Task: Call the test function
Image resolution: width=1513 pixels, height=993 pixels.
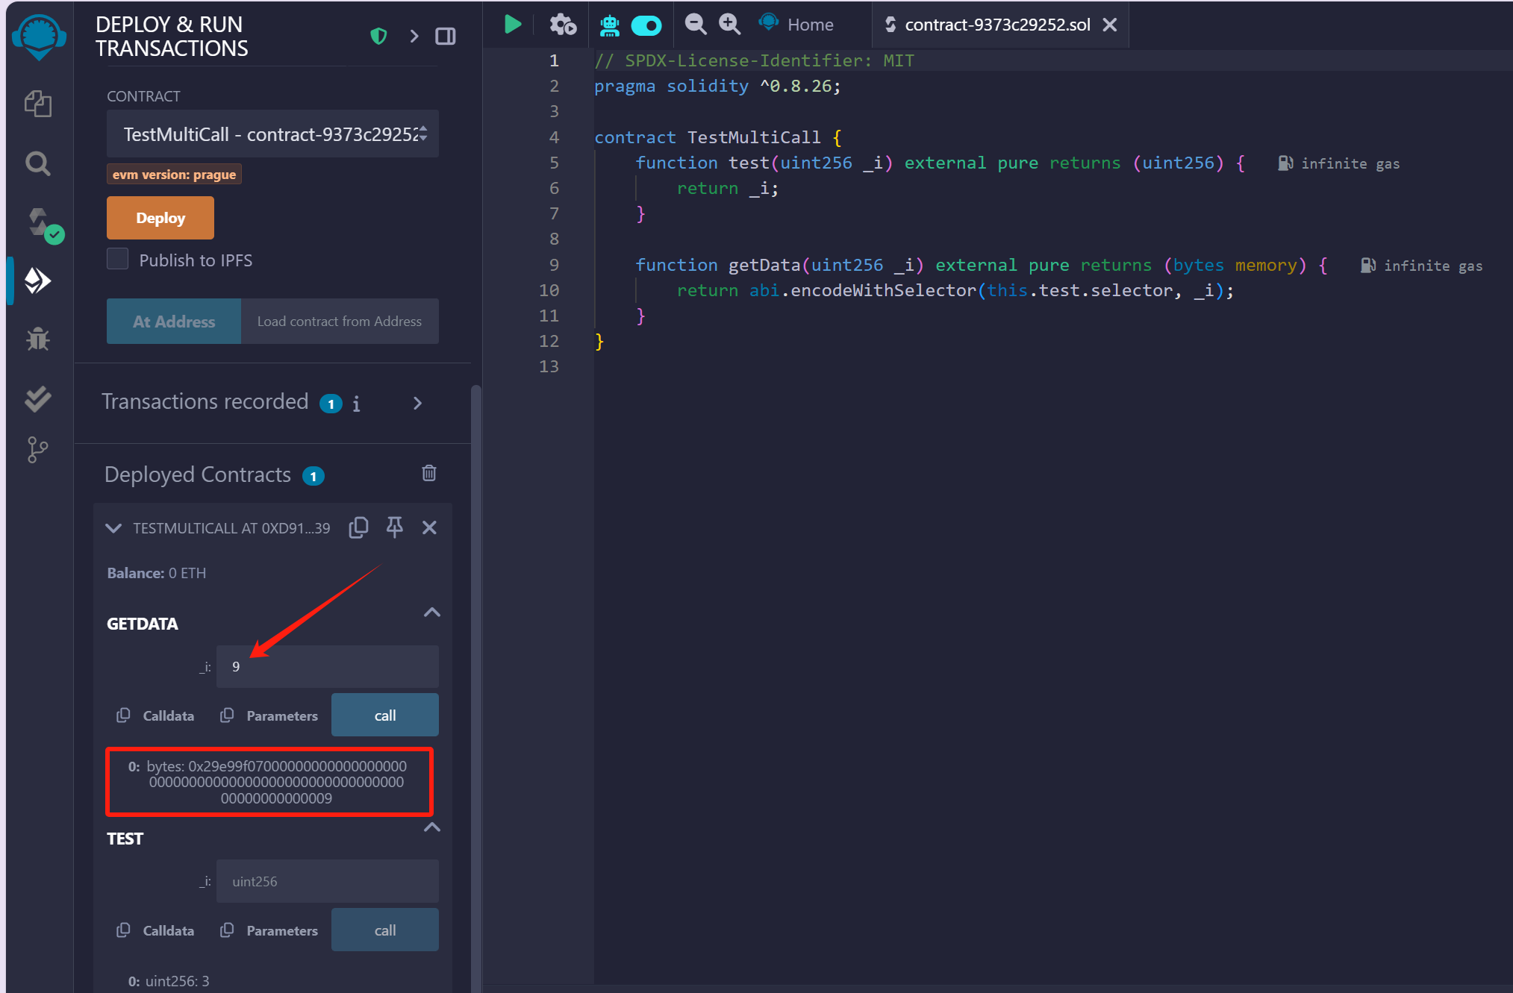Action: coord(385,930)
